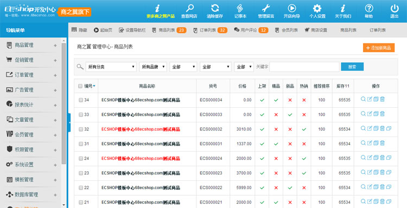The image size is (407, 208).
Task: Launch the 开店向导 play icon
Action: click(x=291, y=8)
